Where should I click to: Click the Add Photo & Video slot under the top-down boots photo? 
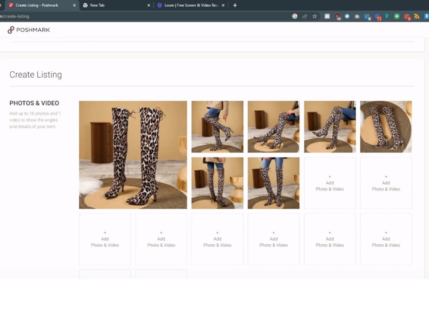tap(386, 183)
